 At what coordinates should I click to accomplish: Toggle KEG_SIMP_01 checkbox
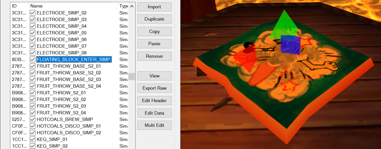coord(33,139)
